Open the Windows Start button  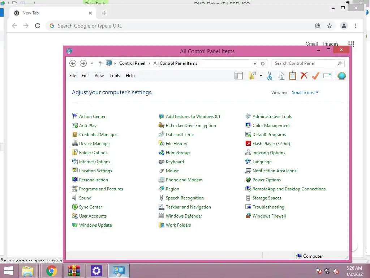(x=9, y=271)
